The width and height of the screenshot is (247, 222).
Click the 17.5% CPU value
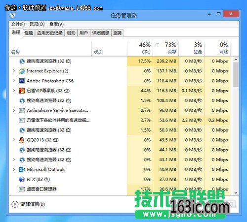[144, 61]
